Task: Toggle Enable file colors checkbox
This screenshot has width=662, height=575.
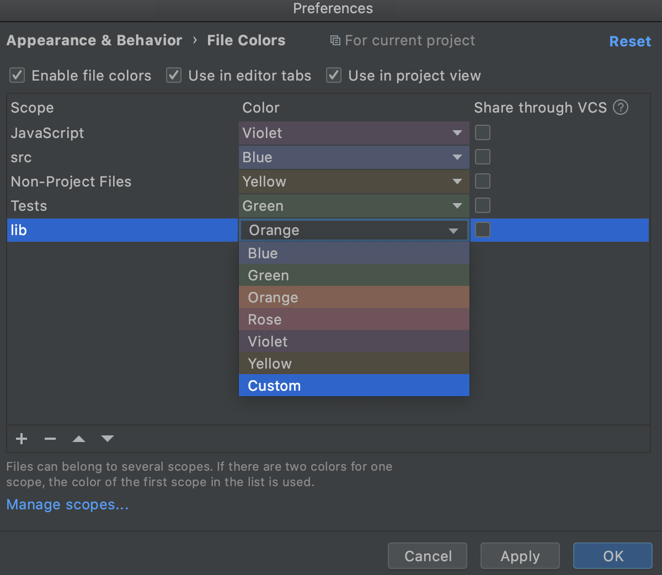Action: coord(17,75)
